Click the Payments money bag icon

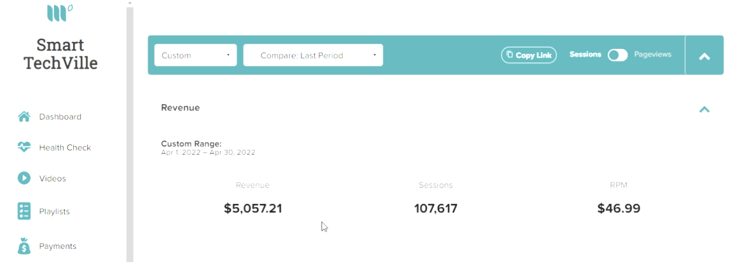[x=24, y=246]
